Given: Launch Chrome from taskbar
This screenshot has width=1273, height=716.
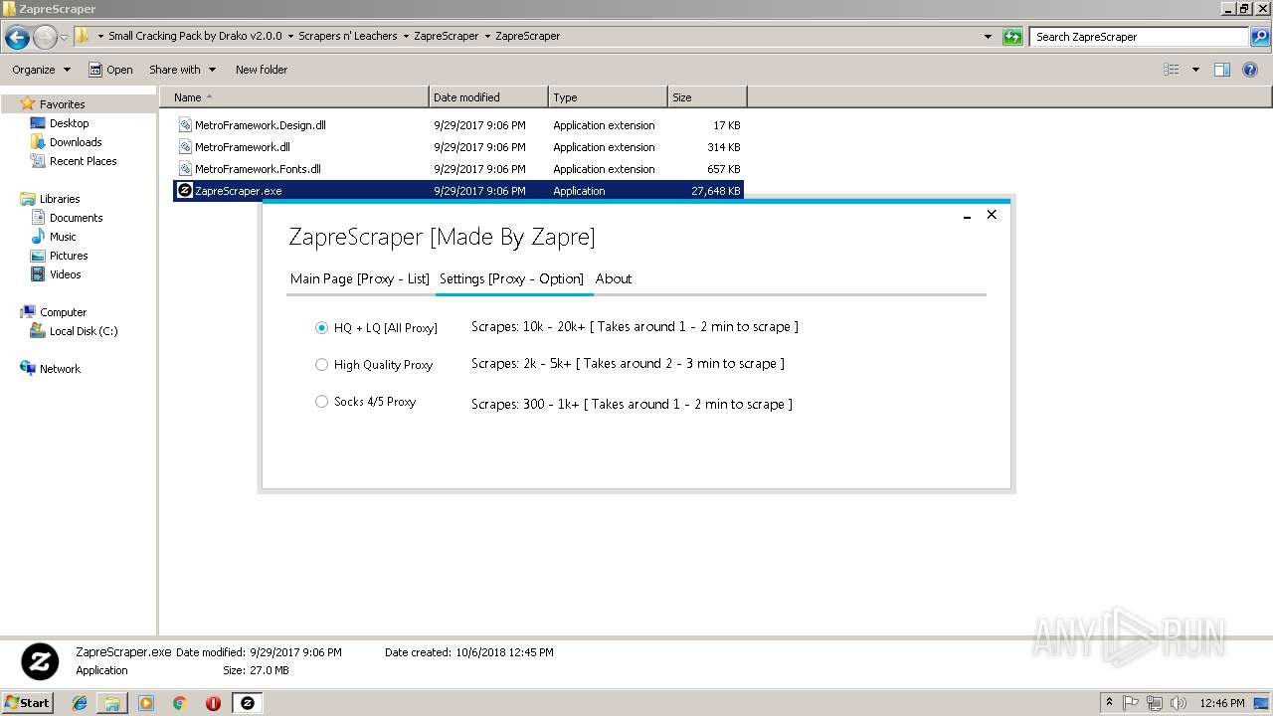Looking at the screenshot, I should [180, 703].
